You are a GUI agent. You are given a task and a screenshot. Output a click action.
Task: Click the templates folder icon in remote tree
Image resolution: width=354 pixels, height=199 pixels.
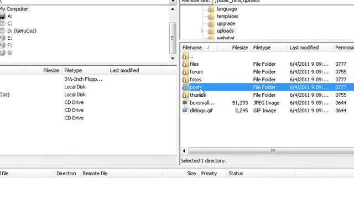(211, 16)
